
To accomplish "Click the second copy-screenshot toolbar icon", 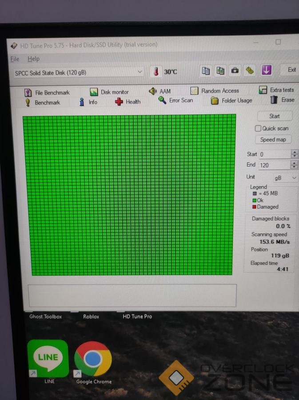I will click(220, 70).
